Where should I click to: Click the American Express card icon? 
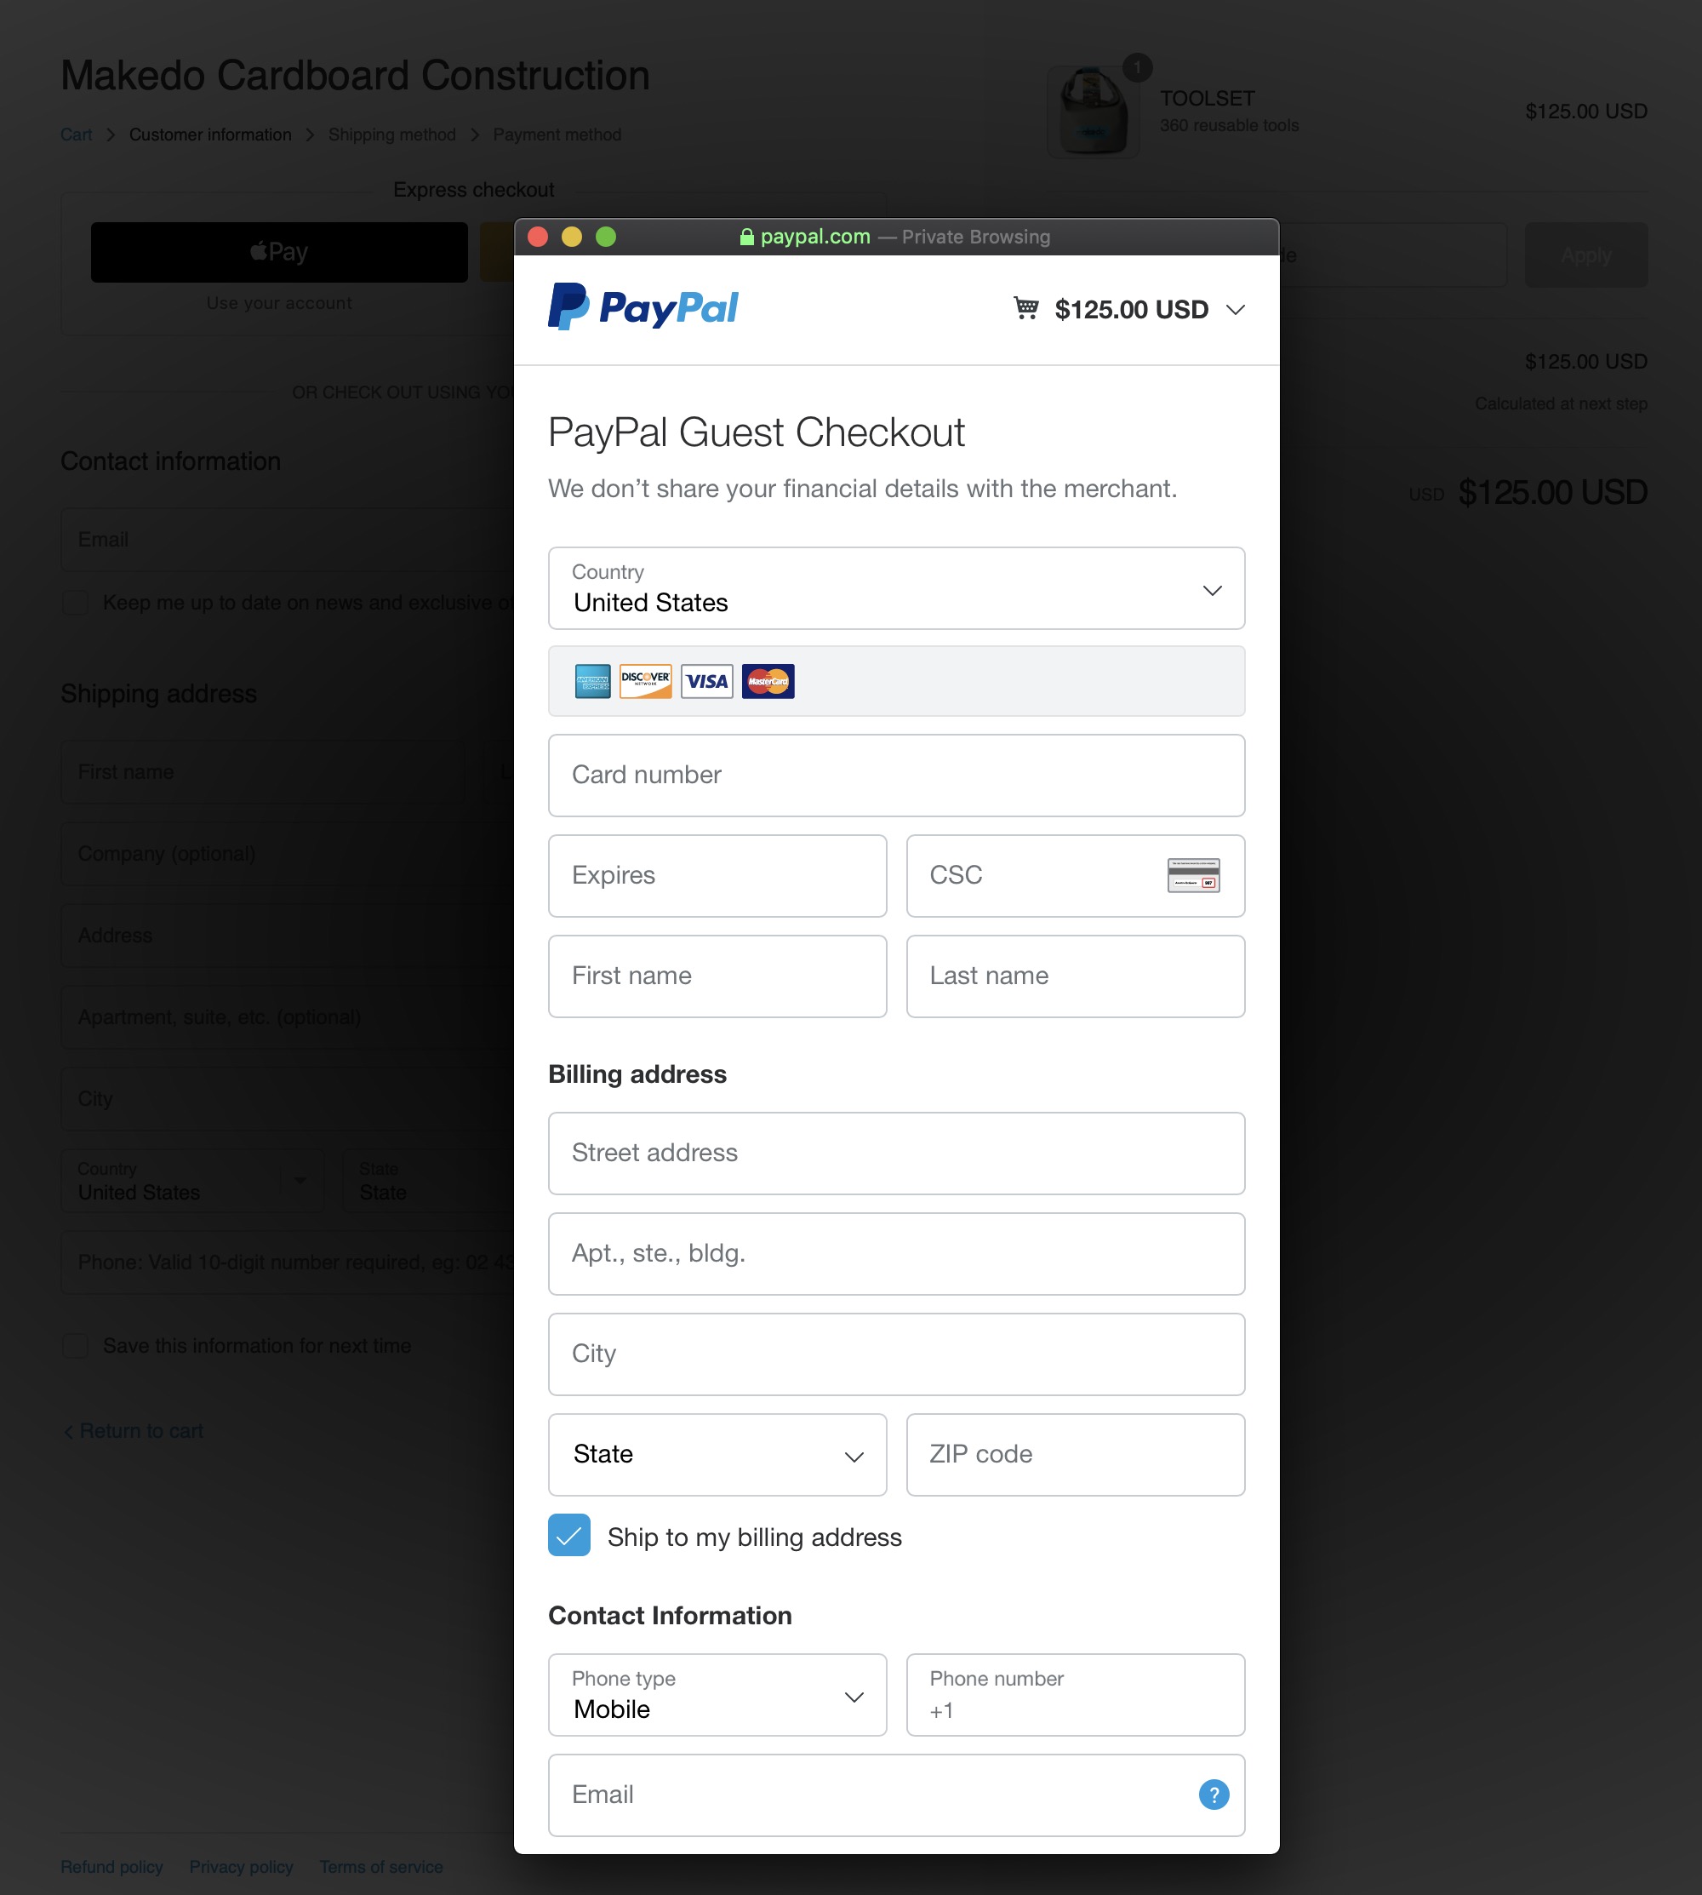click(593, 682)
